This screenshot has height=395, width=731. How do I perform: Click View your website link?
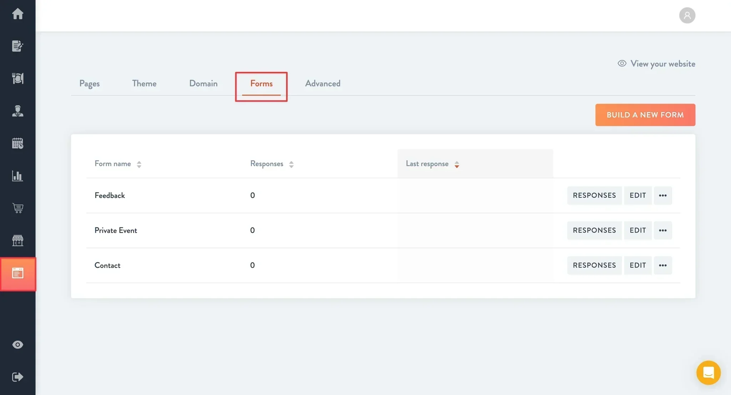point(656,64)
